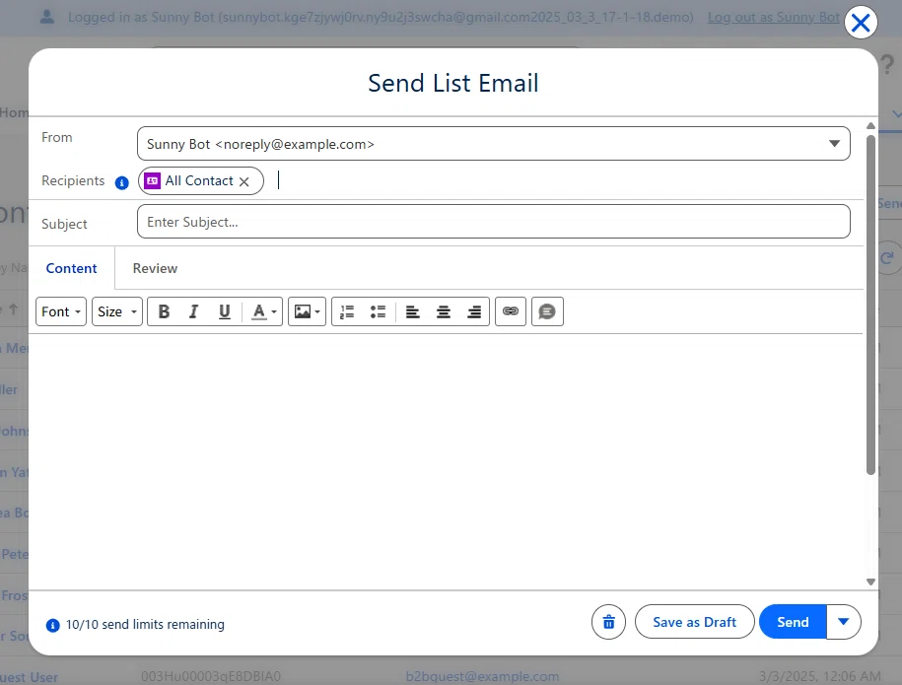Click the send limits info icon
Screen dimensions: 902x685
(x=52, y=625)
